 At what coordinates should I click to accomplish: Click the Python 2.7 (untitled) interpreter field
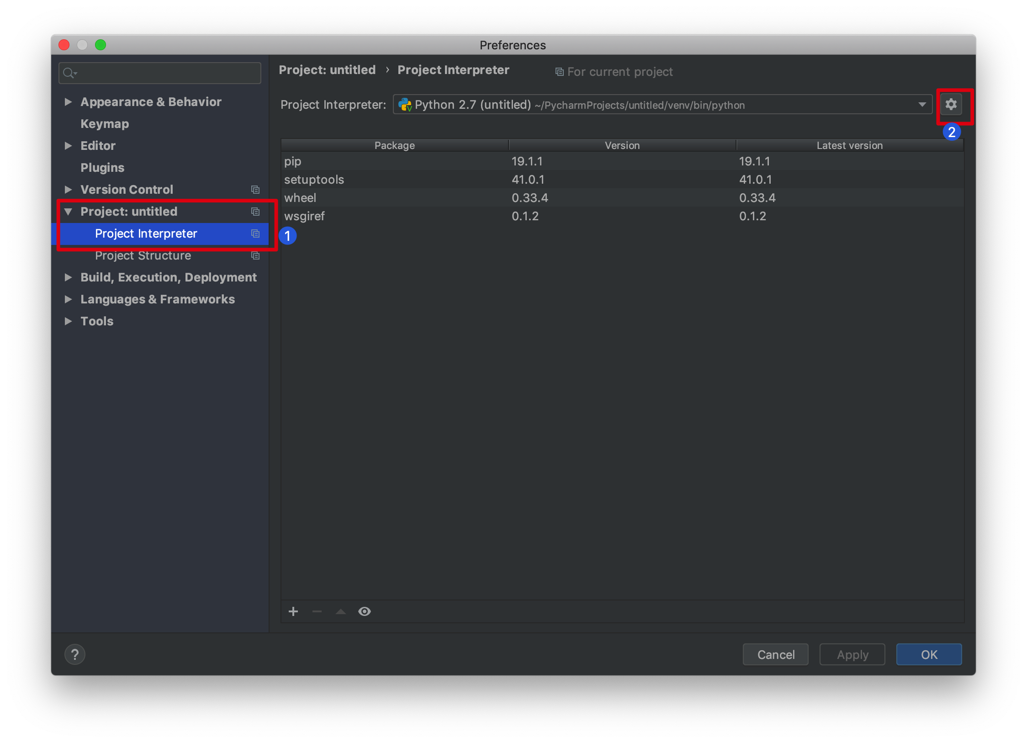coord(662,105)
